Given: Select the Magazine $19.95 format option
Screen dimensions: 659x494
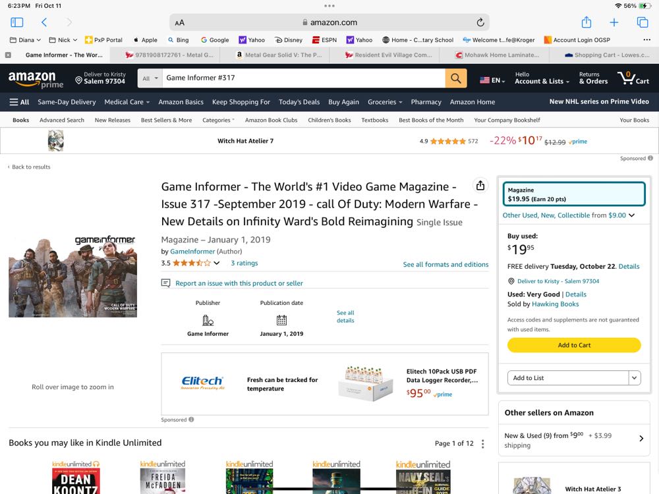Looking at the screenshot, I should (573, 194).
